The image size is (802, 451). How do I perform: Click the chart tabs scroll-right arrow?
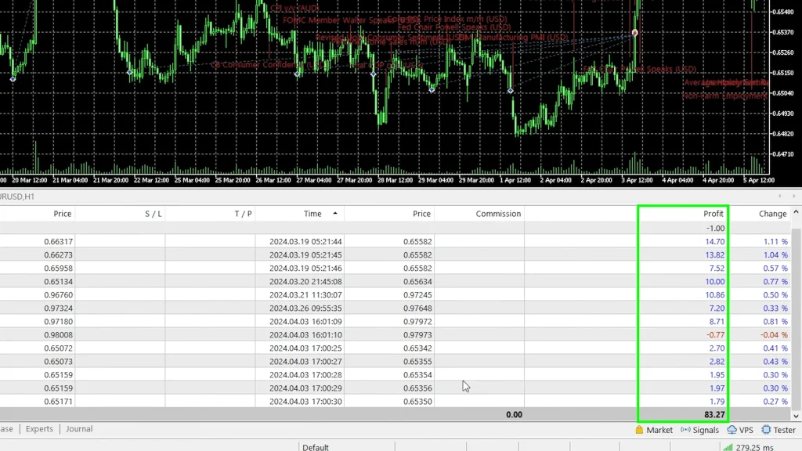pyautogui.click(x=793, y=196)
